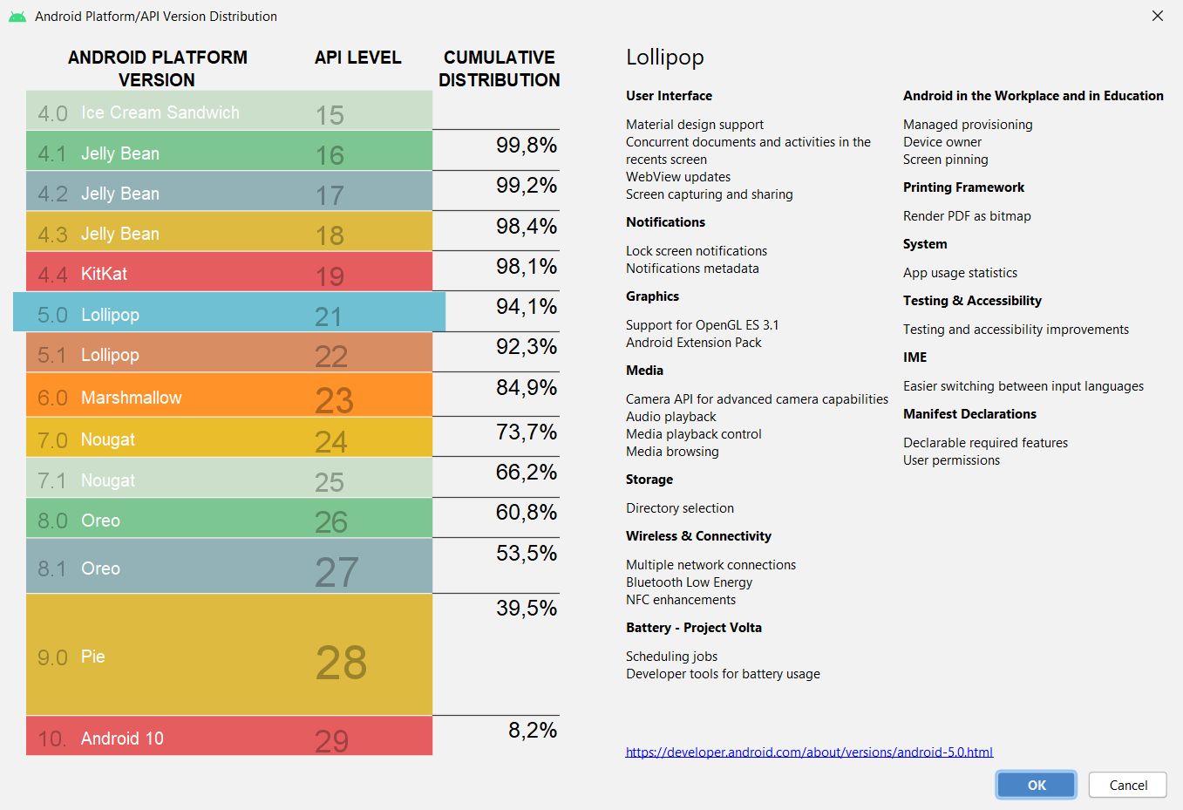Select the Jelly Bean API level 16 row
Screen dimensions: 1183x810
[174, 152]
